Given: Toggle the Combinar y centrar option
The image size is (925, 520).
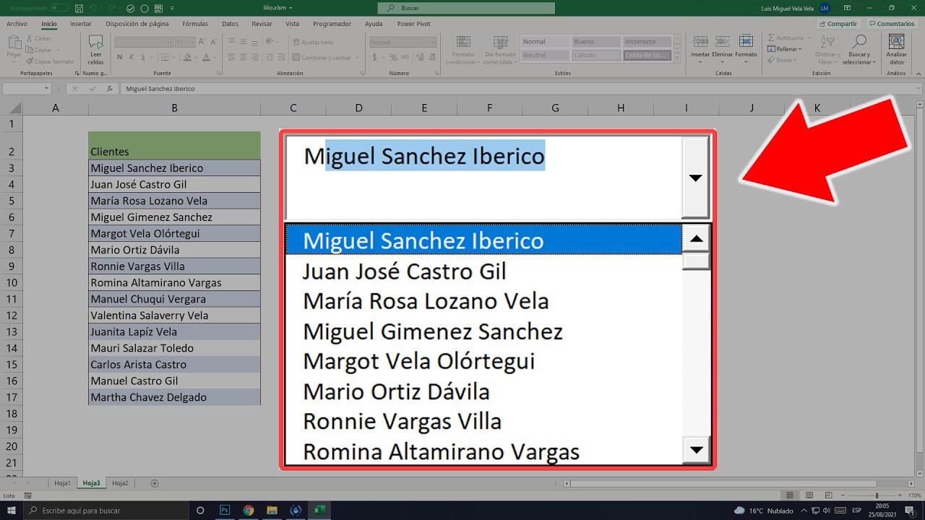Looking at the screenshot, I should 321,58.
